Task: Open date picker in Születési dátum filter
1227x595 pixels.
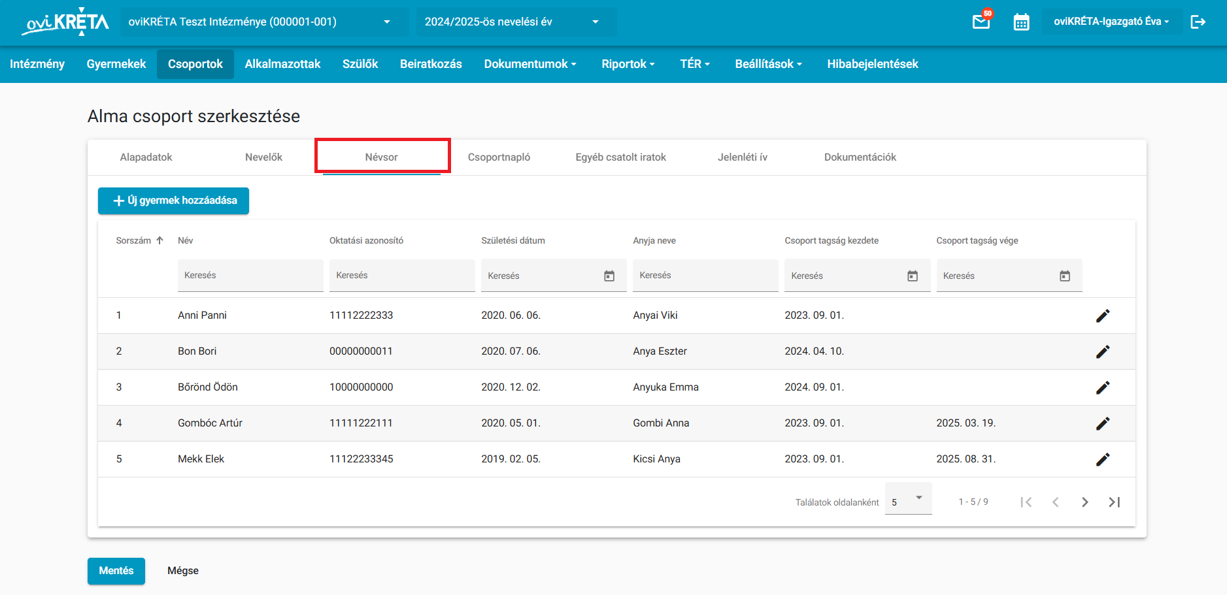Action: 609,276
